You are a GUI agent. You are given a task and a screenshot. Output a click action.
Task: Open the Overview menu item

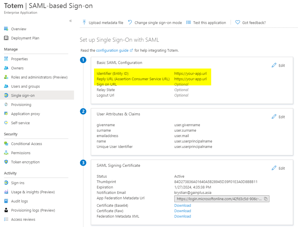coord(19,29)
